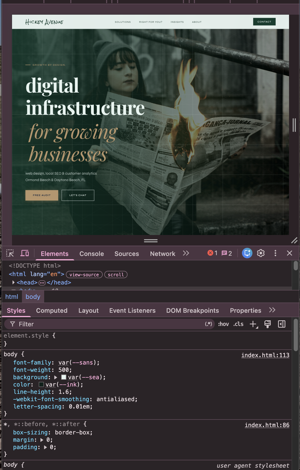Click the box-sizing border-box value

(72, 432)
